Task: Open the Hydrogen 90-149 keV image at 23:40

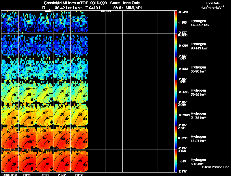Action: pos(27,45)
